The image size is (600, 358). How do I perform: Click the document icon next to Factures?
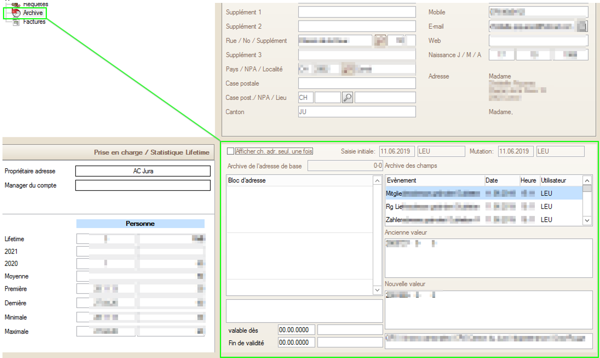pos(16,22)
